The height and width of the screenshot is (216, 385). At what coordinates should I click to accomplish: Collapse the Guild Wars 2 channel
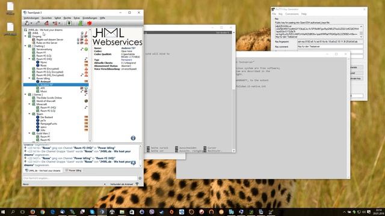(x=29, y=133)
